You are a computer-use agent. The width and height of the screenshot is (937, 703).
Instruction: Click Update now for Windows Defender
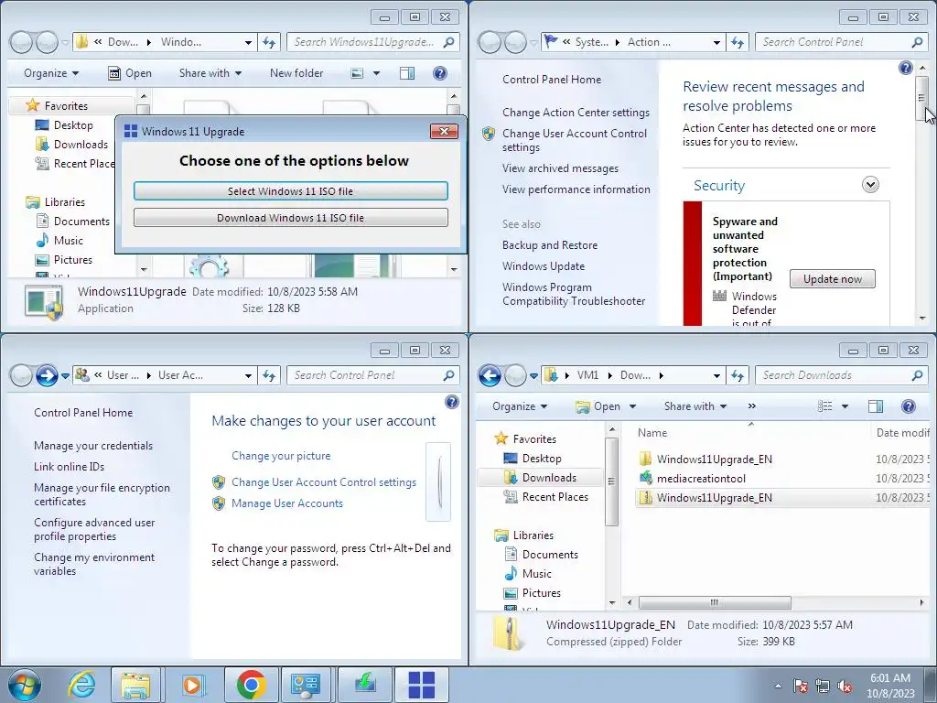pos(833,279)
